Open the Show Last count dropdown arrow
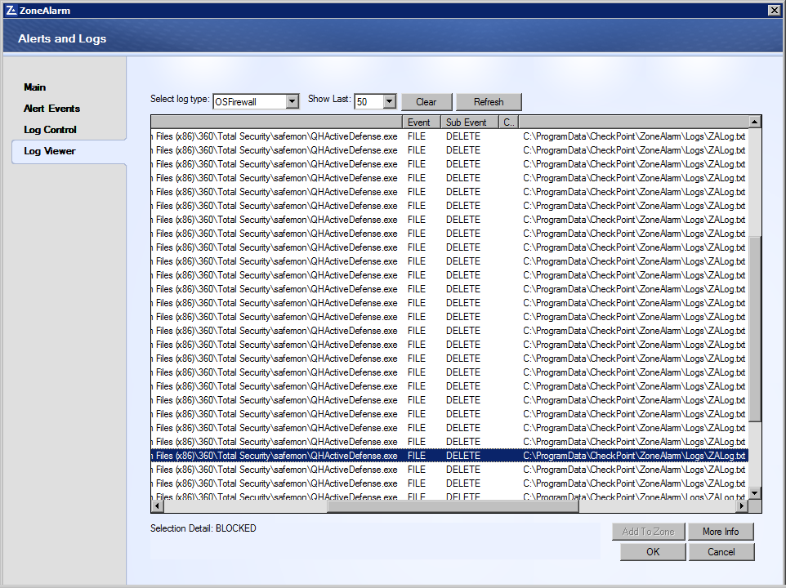This screenshot has height=588, width=786. (390, 101)
